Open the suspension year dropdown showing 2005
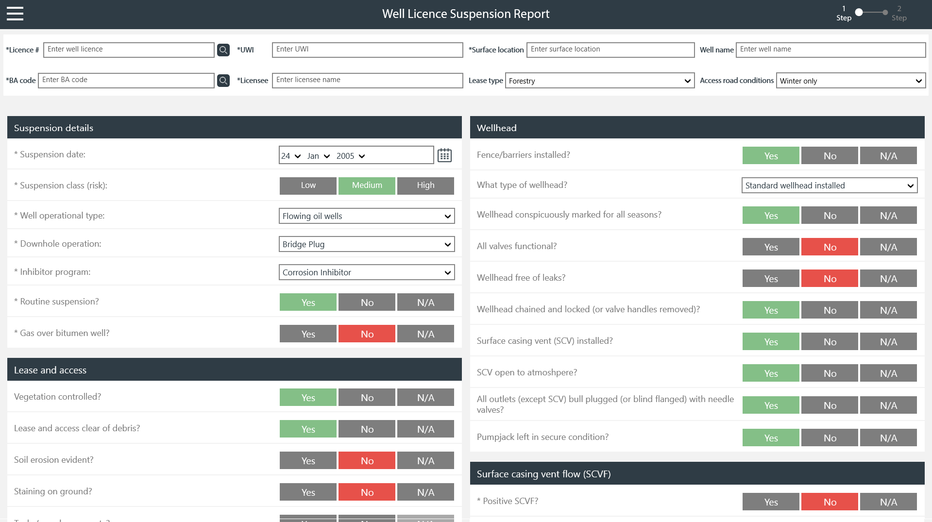The width and height of the screenshot is (932, 522). pos(351,156)
